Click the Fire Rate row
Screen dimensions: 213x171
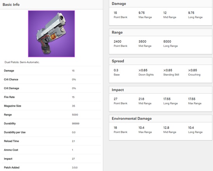51,97
